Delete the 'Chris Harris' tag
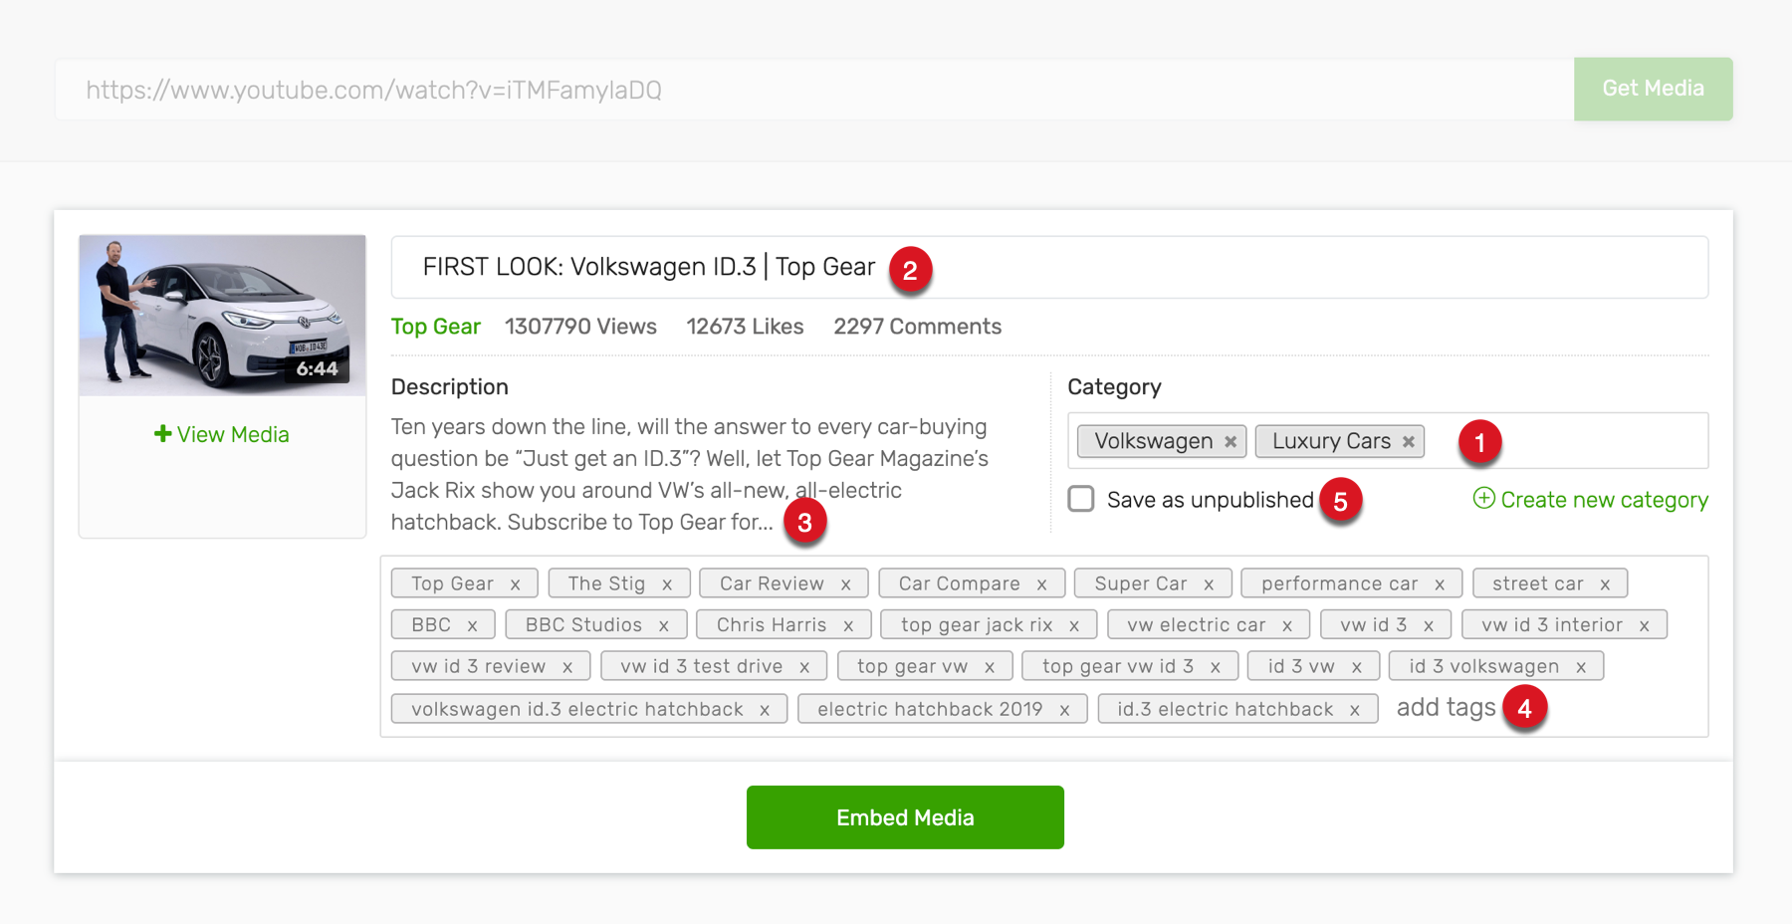This screenshot has height=924, width=1792. tap(848, 625)
